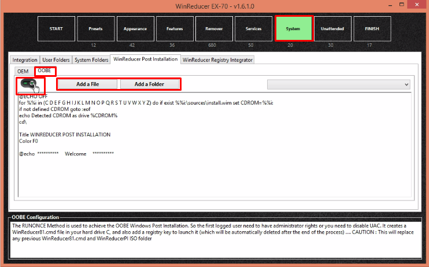Switch to the Features step

point(175,29)
